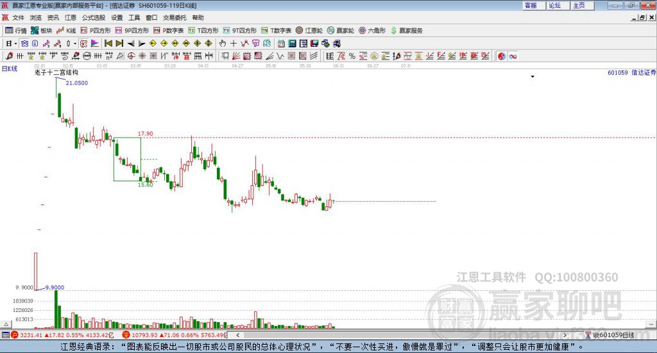Click the black right arrow icon
Viewport: 657px width, 353px height.
(142, 44)
